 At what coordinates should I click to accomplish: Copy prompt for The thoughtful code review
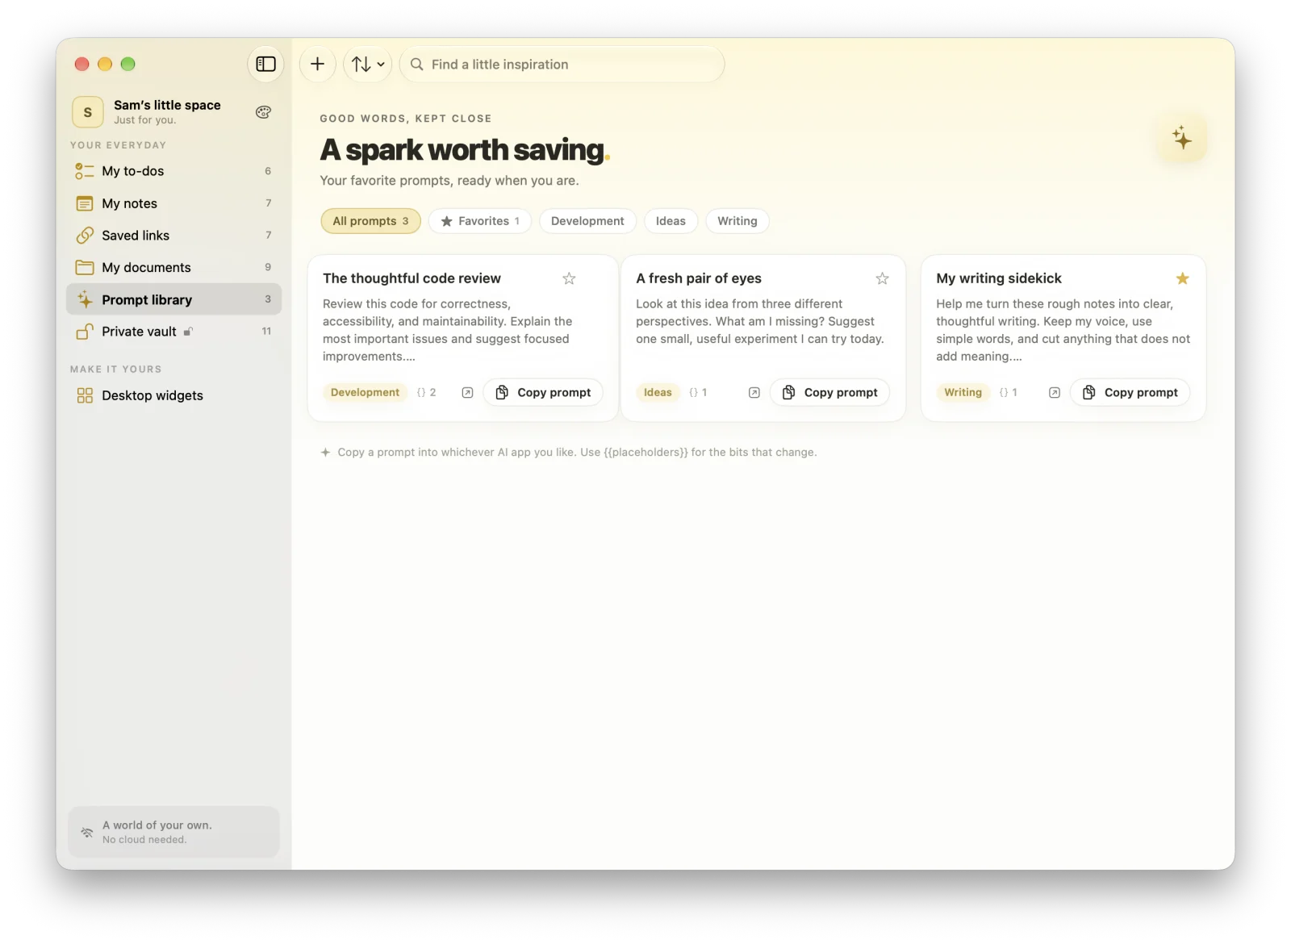pyautogui.click(x=543, y=392)
